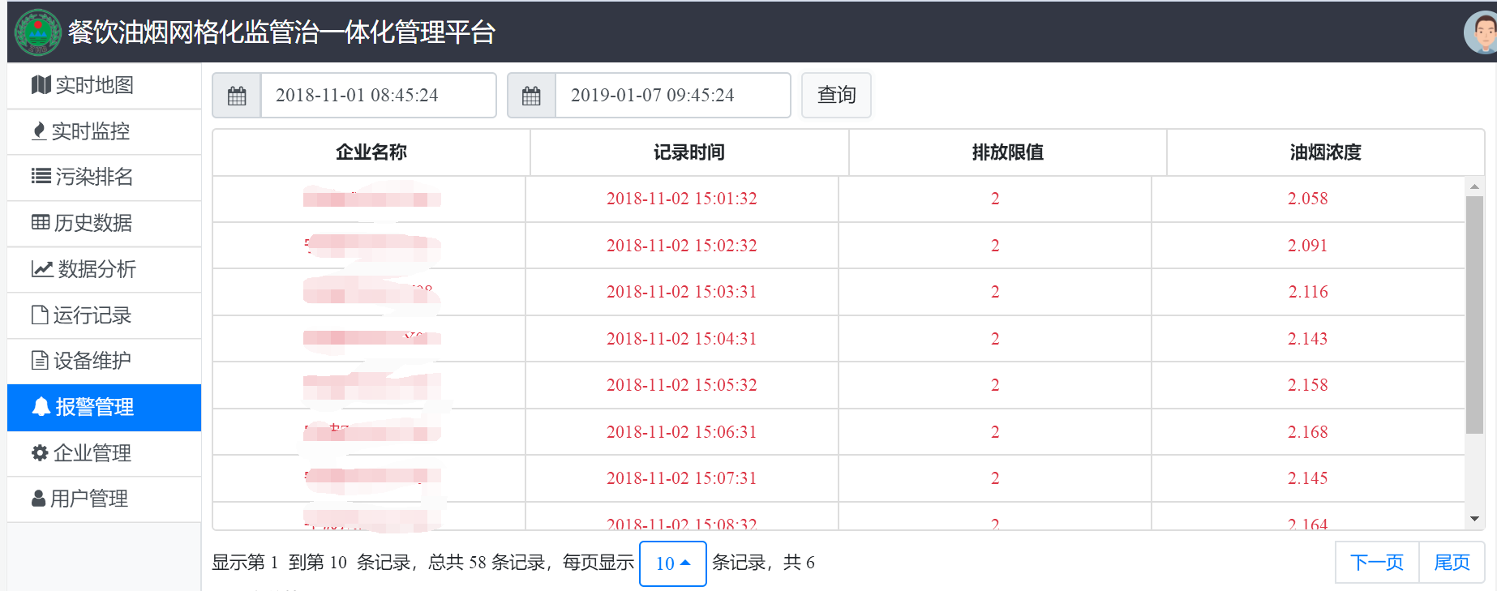Click the start datetime input field

[377, 96]
